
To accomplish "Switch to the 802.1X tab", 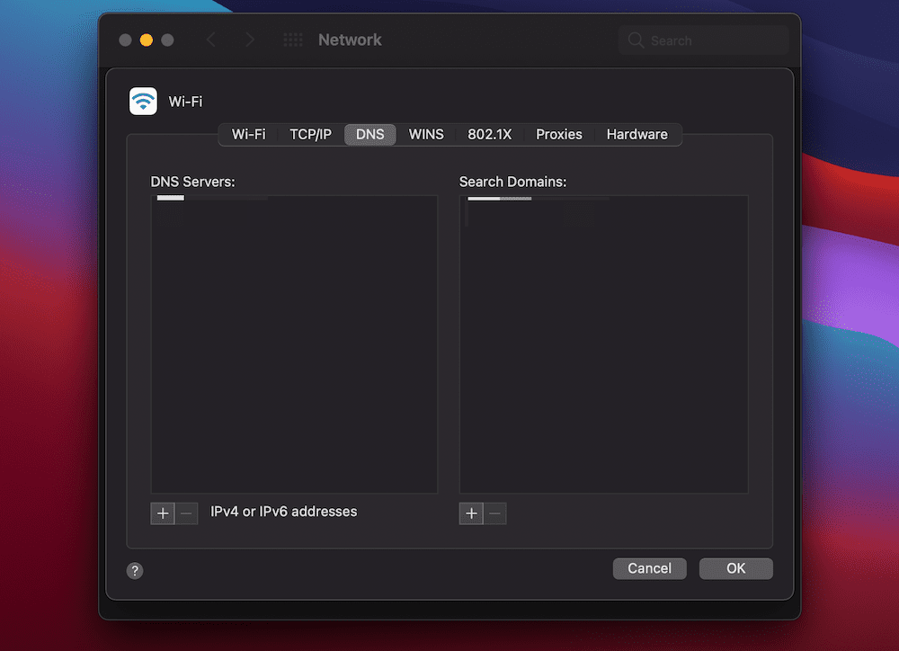I will click(x=490, y=134).
